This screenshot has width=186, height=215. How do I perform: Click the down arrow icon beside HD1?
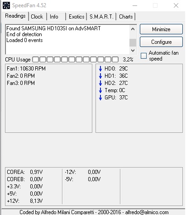coord(100,76)
